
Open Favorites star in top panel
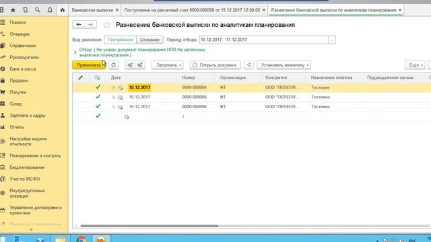coord(13,10)
